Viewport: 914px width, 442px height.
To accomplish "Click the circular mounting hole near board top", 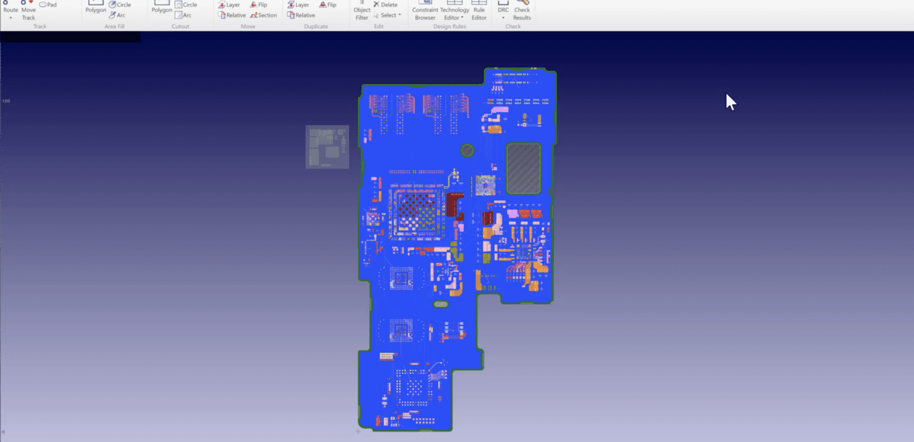I will tap(467, 151).
